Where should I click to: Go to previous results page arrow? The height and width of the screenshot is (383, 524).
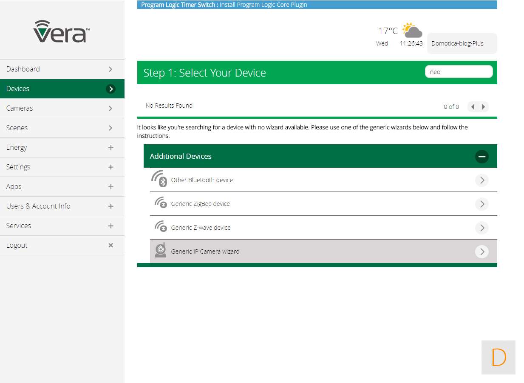(x=473, y=107)
